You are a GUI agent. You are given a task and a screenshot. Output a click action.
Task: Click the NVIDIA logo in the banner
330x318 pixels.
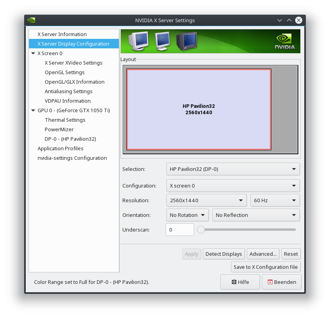click(x=285, y=42)
